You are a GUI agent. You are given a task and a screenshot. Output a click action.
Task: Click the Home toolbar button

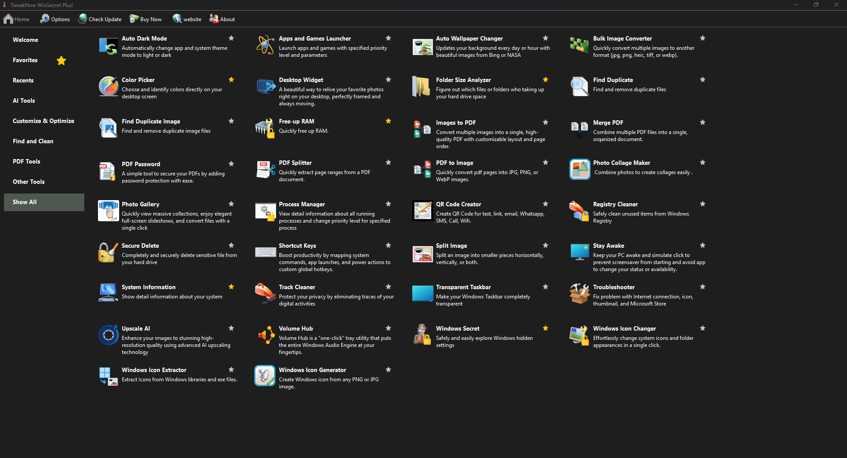16,19
